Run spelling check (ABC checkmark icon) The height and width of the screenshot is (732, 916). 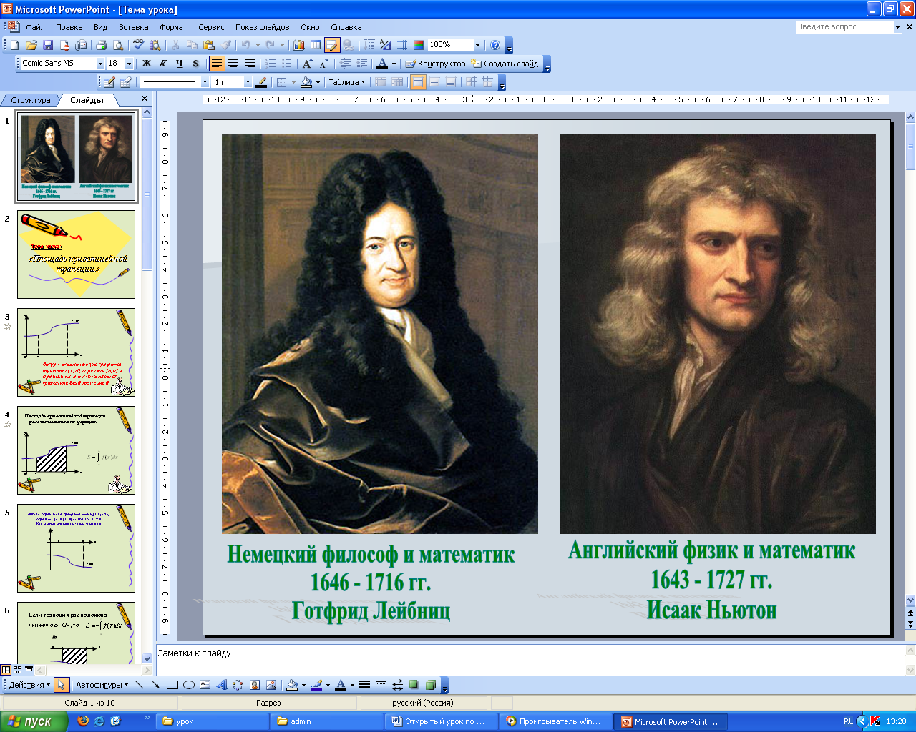(x=139, y=45)
